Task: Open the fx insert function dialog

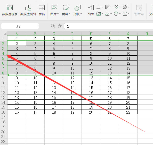Action: [x=60, y=26]
